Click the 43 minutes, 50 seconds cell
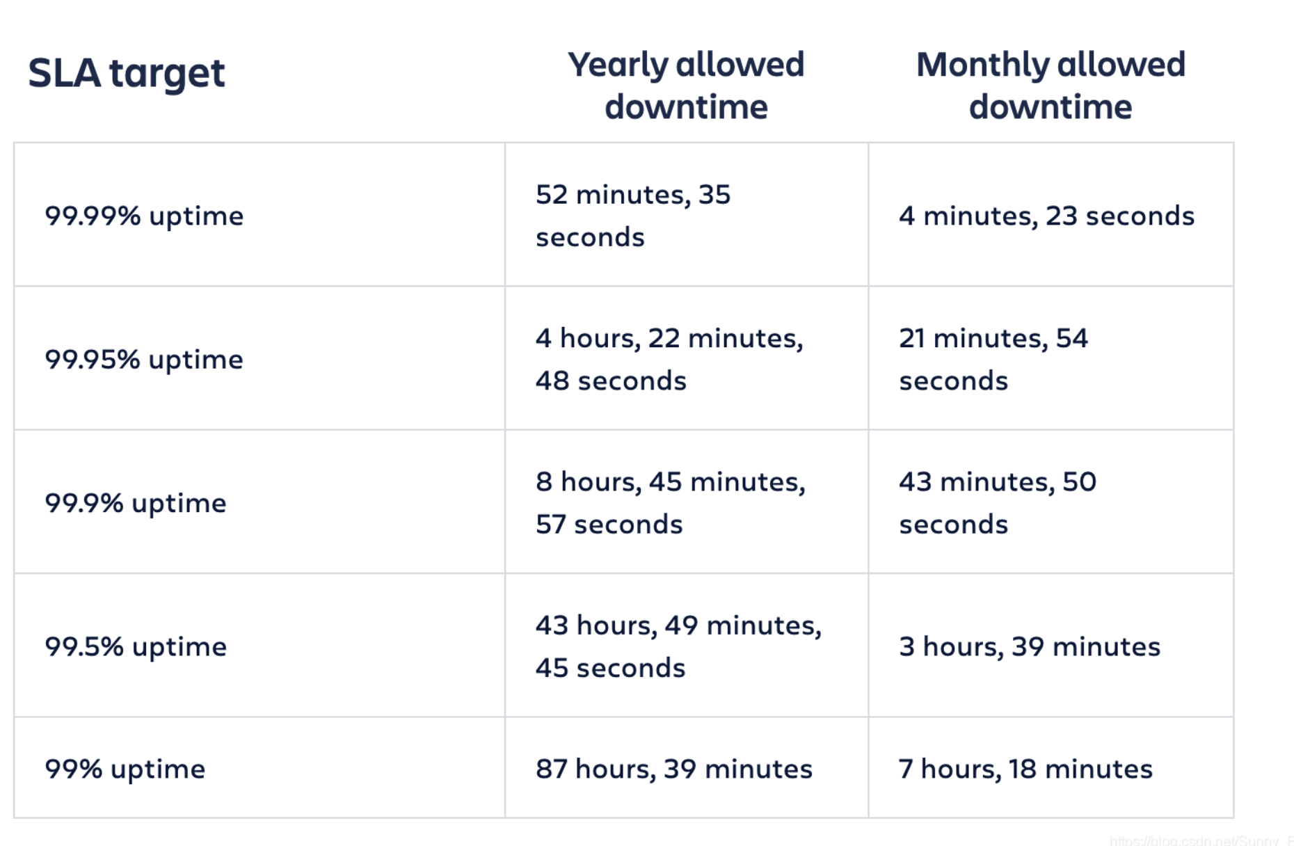 point(1051,502)
